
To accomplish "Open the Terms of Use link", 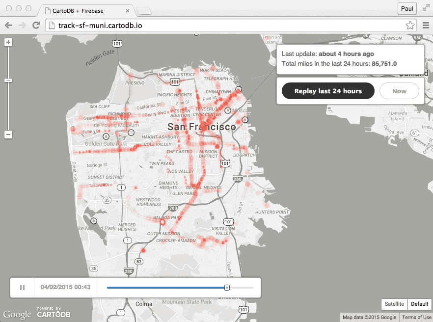I will (x=416, y=317).
